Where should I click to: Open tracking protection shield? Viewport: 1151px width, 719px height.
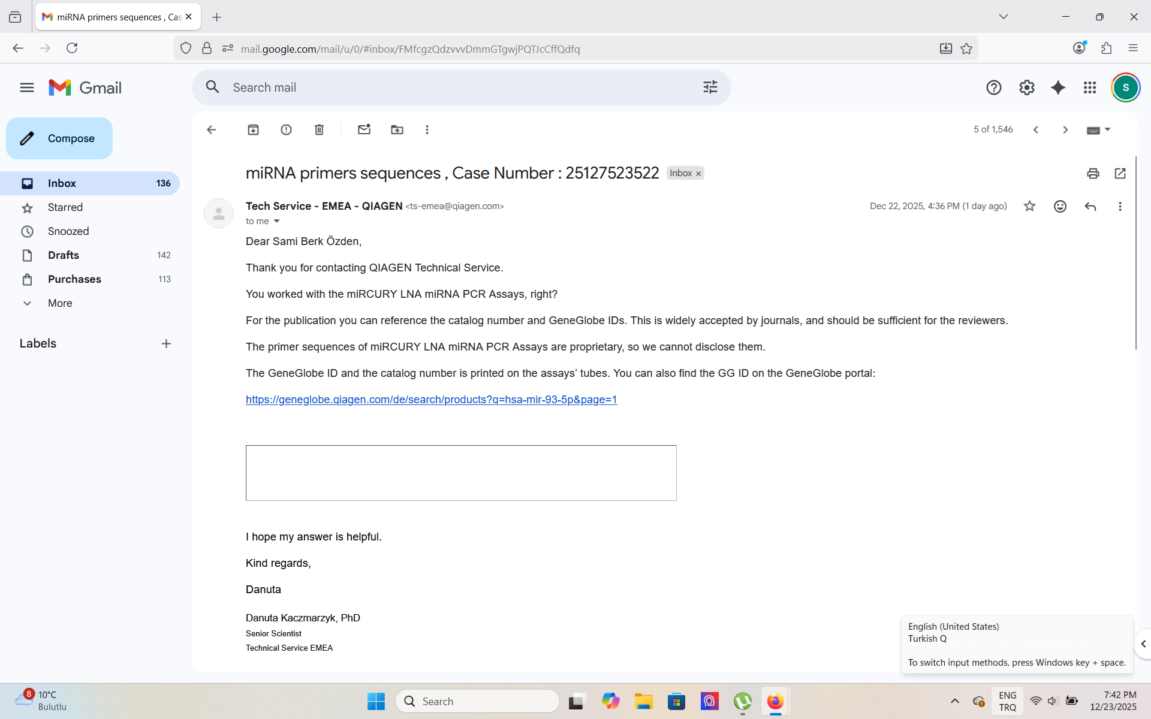(x=186, y=49)
